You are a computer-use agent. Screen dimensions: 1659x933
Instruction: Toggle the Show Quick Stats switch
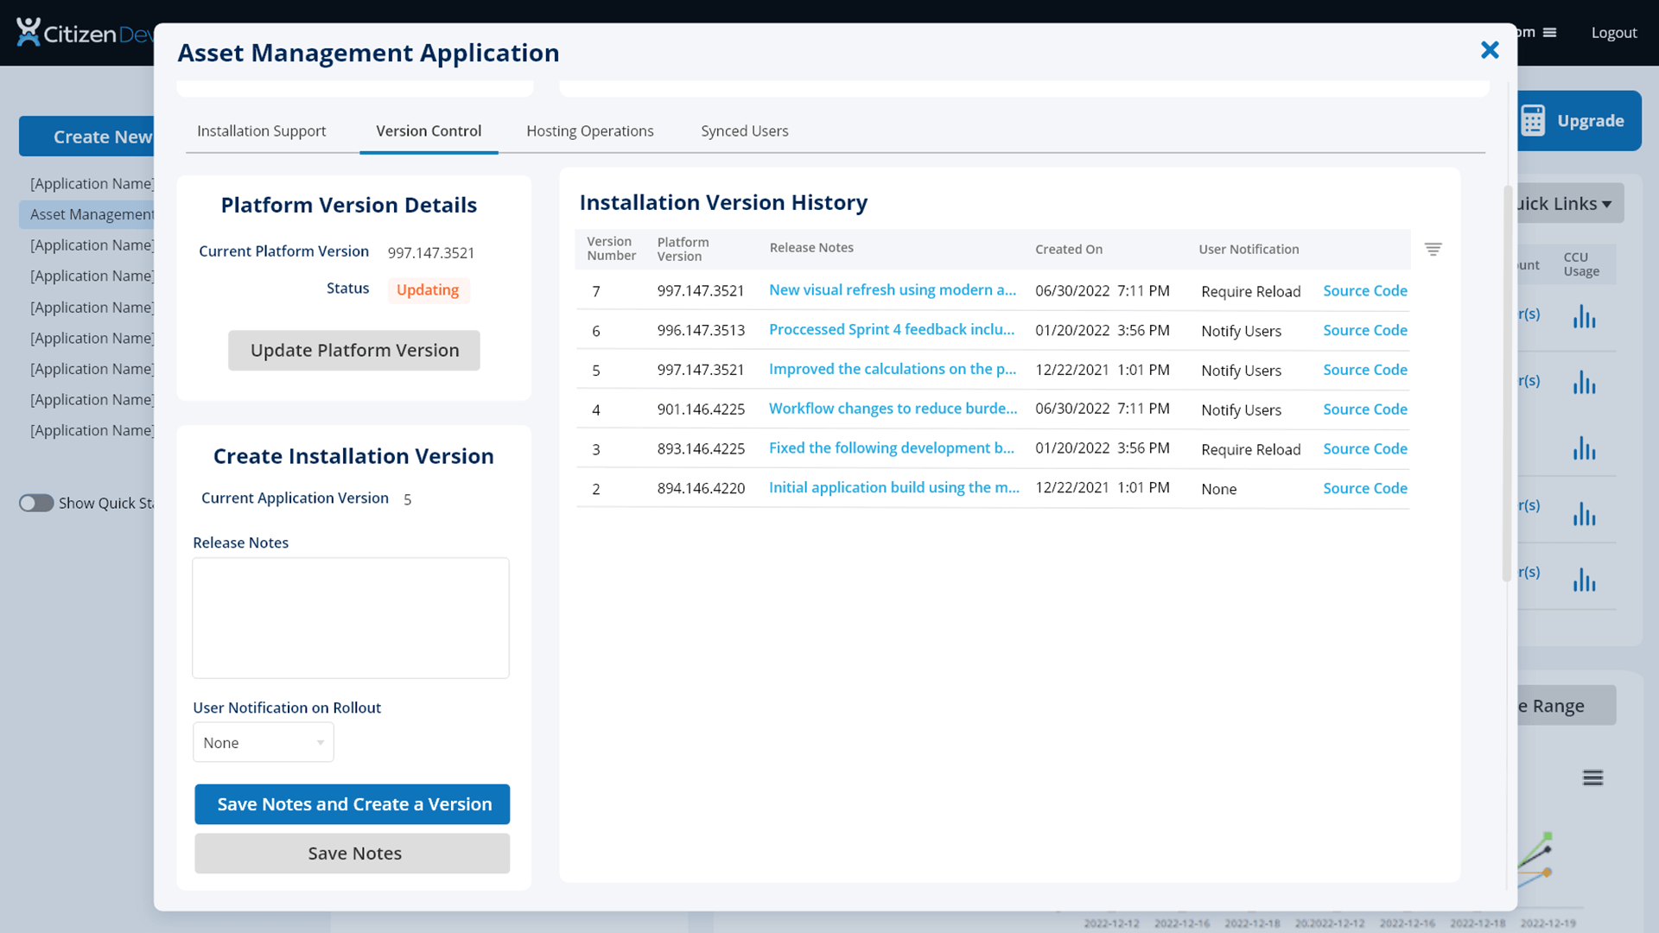point(35,503)
